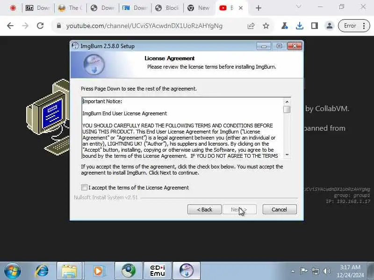Screen dimensions: 374x280
Task: Switch to ImgBurn setup in taskbar
Action: (x=186, y=271)
